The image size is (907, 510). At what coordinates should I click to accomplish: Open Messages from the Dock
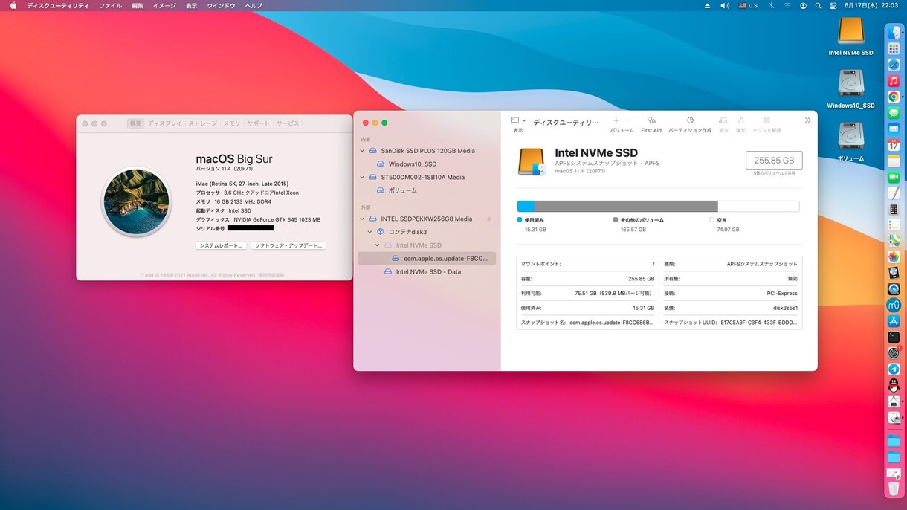[x=894, y=113]
